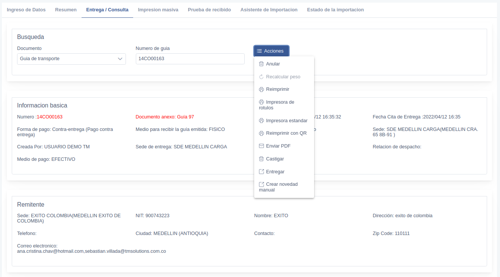The height and width of the screenshot is (277, 500).
Task: Open the Prueba de recibido tab
Action: pos(209,10)
